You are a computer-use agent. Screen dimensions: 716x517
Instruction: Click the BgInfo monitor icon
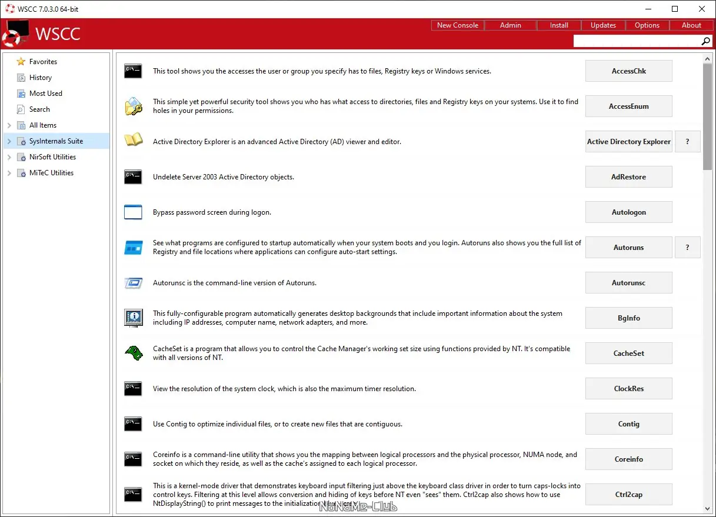tap(133, 318)
